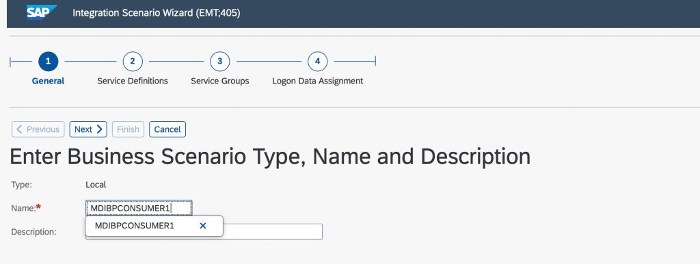Remove MDIBPCONSUMER1 suggestion with the X icon

202,226
